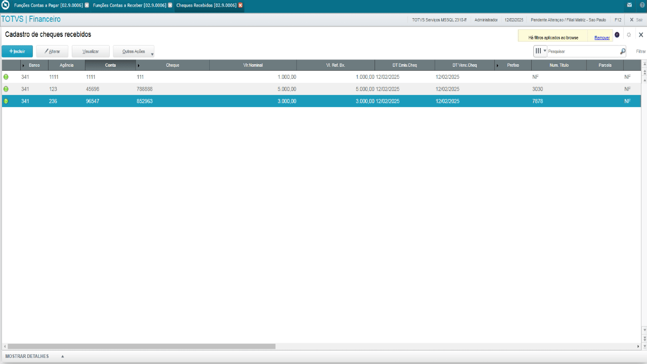Close the Funções Contas a Receber tab
This screenshot has width=647, height=364.
pyautogui.click(x=170, y=5)
